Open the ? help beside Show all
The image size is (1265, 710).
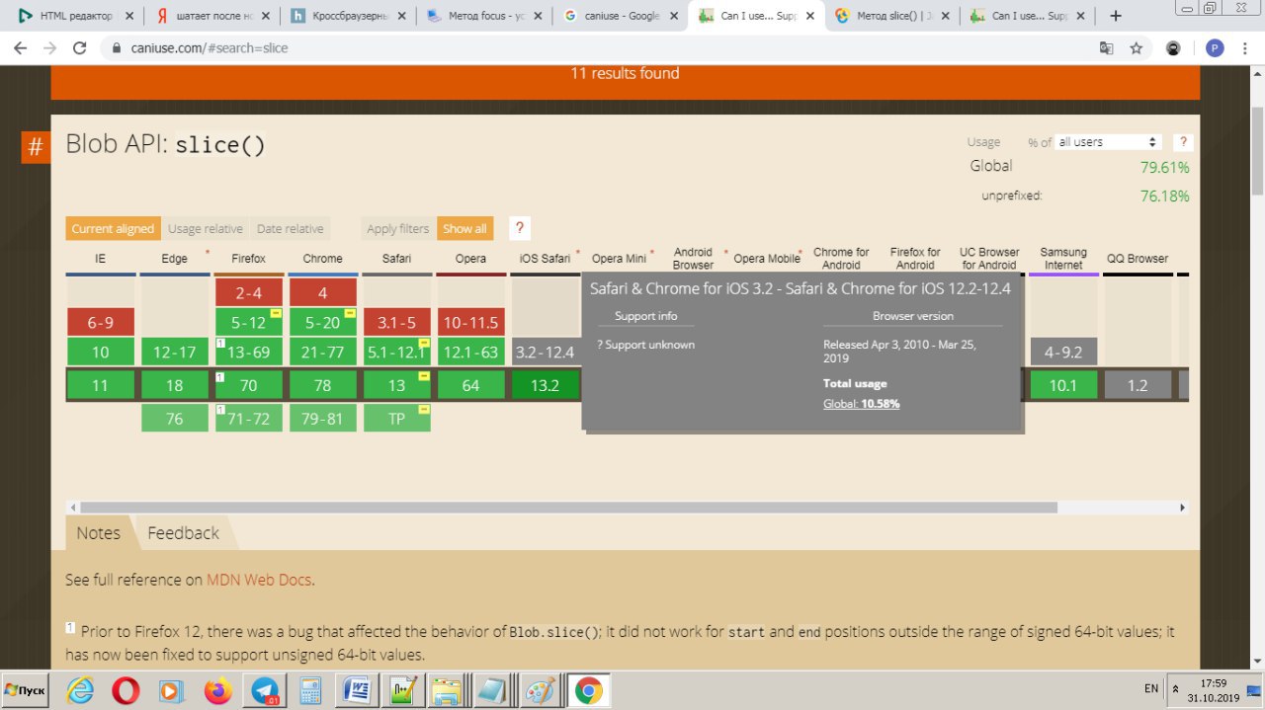[521, 228]
